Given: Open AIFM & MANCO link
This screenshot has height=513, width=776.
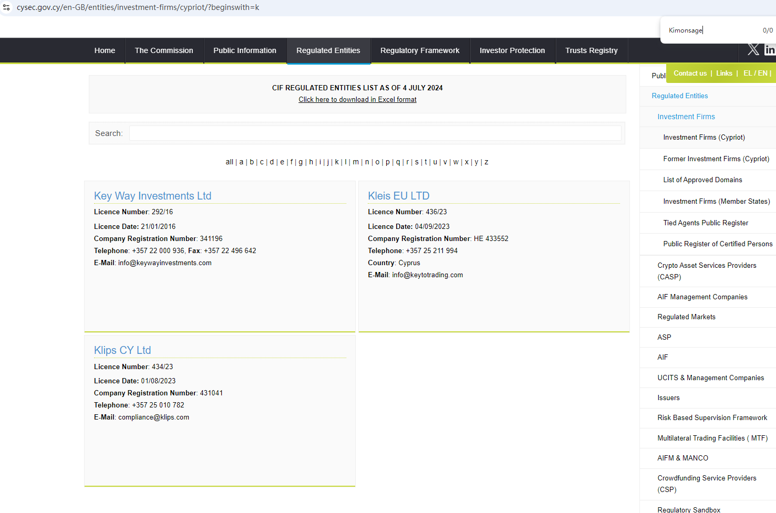Looking at the screenshot, I should coord(682,458).
